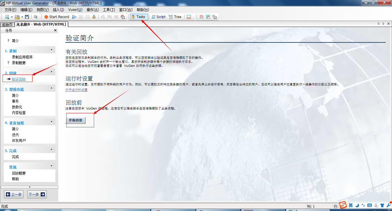
Task: Click the <P> parameter toolbar icon
Action: coord(208,17)
